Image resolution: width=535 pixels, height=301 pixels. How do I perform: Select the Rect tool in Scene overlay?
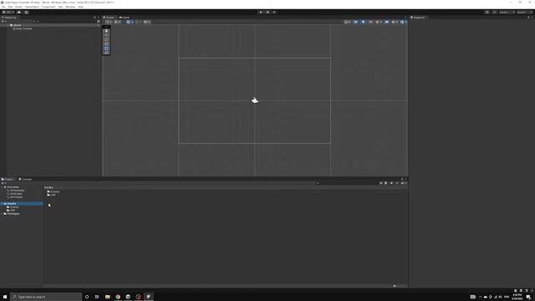point(106,48)
